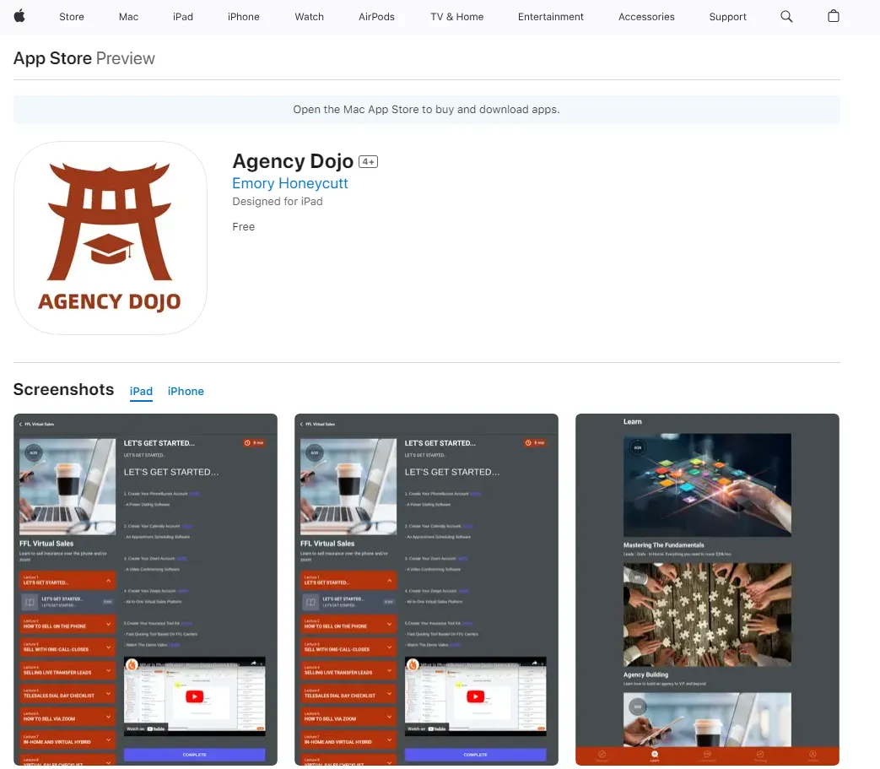The width and height of the screenshot is (880, 769).
Task: Click 'FFL Virtual Sales' title in first screenshot
Action: click(46, 544)
